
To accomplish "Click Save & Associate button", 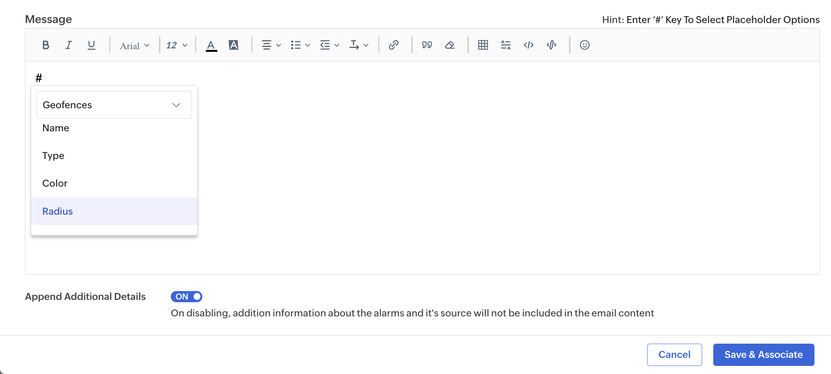I will pos(764,354).
